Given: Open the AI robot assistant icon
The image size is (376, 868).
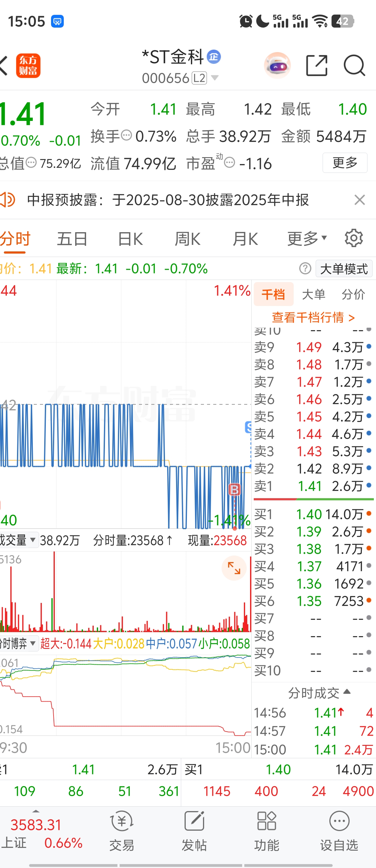Looking at the screenshot, I should pos(277,65).
